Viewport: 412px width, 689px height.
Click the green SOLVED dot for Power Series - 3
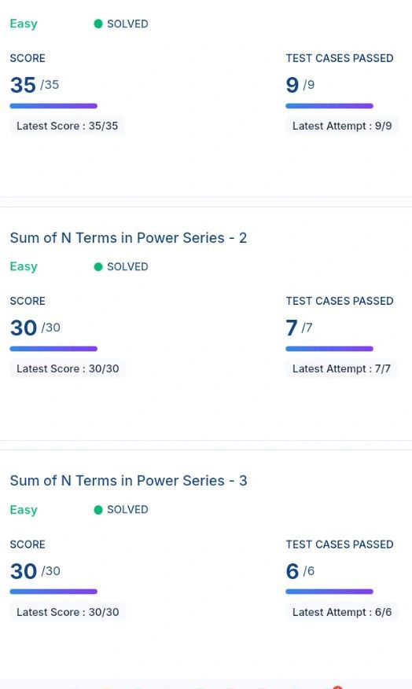pos(98,510)
